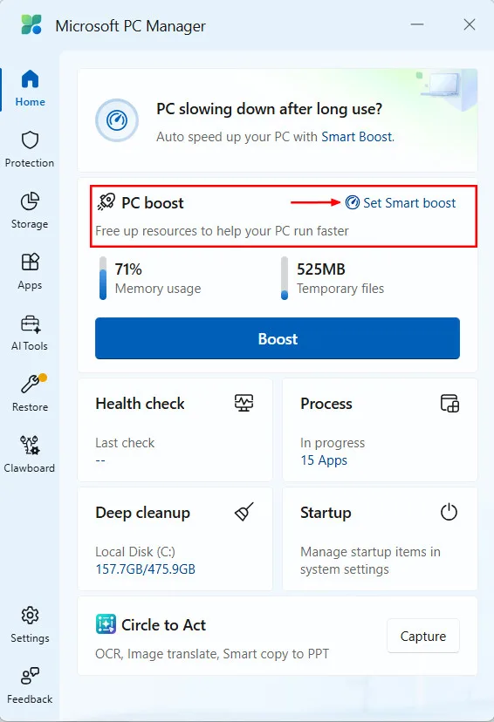The image size is (494, 722).
Task: Click the Restore wrench icon
Action: coord(31,384)
